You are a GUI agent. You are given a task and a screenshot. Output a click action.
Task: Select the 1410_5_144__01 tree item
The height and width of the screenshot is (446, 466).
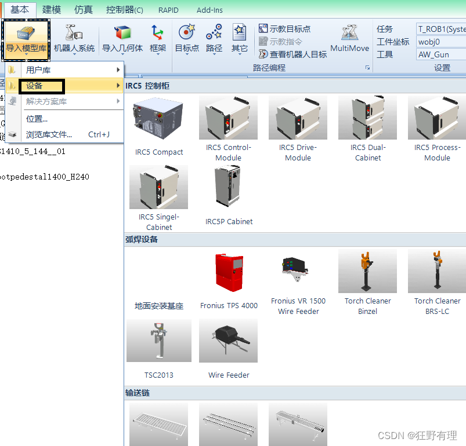click(32, 152)
